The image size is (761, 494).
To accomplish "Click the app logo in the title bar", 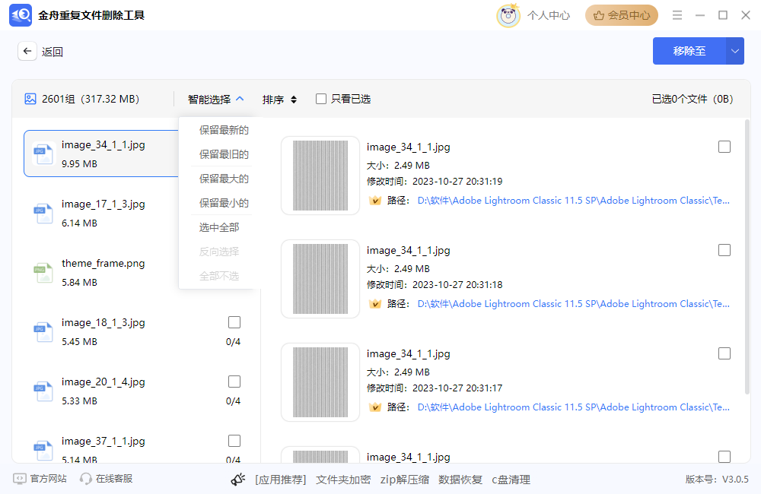I will click(x=21, y=15).
